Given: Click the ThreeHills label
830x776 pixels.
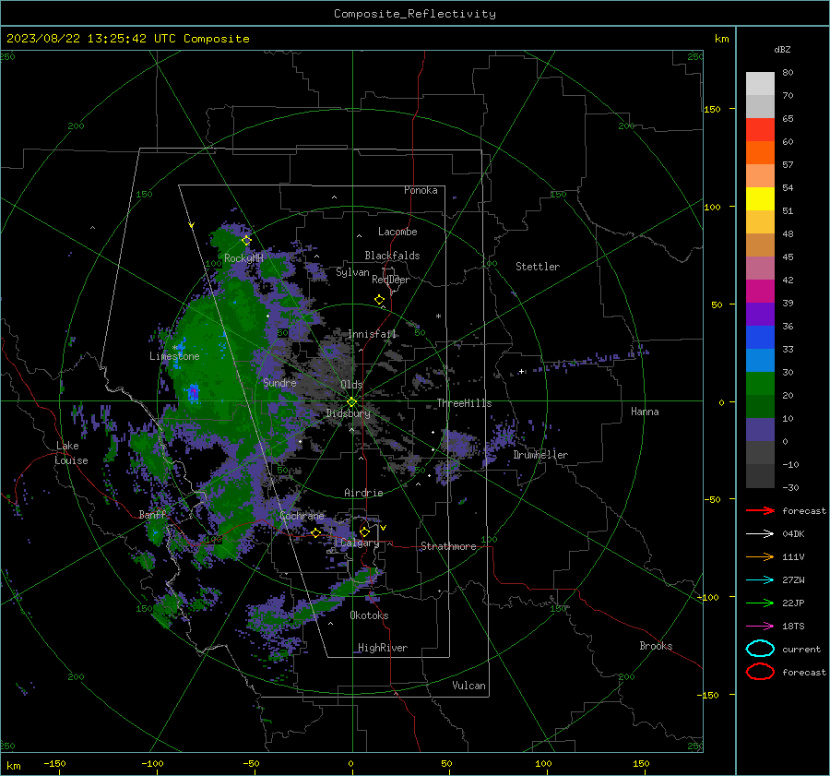Looking at the screenshot, I should pos(464,403).
